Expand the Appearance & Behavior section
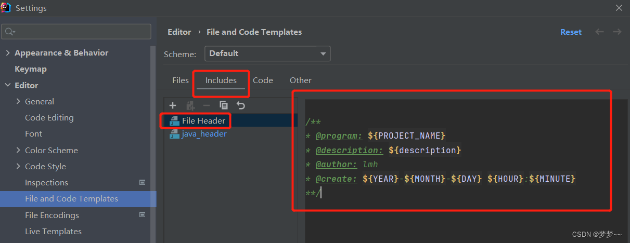 (x=8, y=53)
